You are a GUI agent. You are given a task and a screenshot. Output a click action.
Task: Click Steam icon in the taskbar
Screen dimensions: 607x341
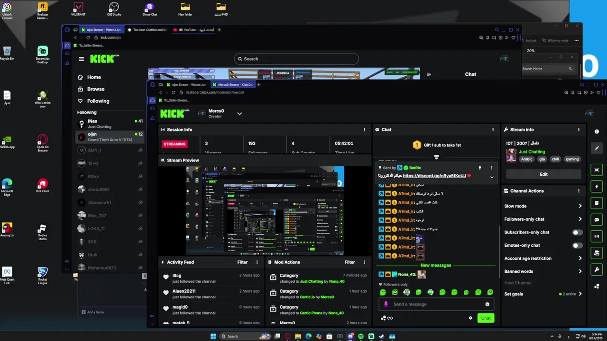click(x=382, y=336)
